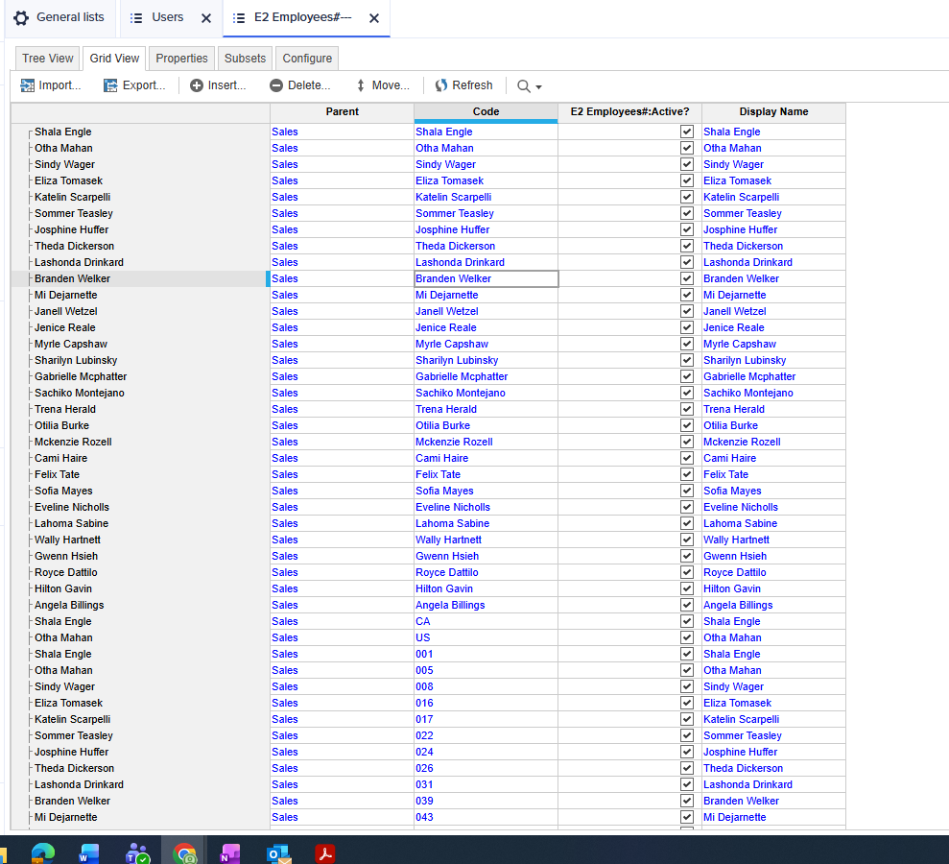This screenshot has height=864, width=949.
Task: Toggle Active checkbox for Gabrielle Mcphatter
Action: (x=686, y=376)
